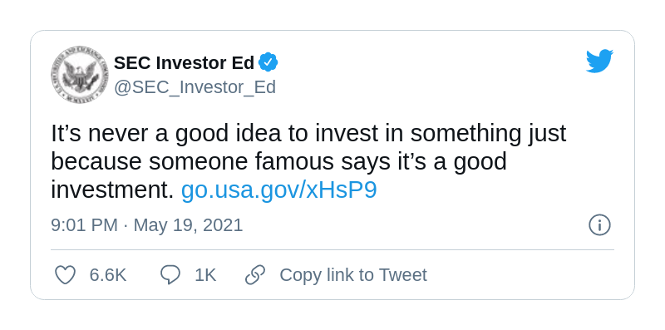The height and width of the screenshot is (330, 665).
Task: Open the tweet info circle icon
Action: pos(599,224)
